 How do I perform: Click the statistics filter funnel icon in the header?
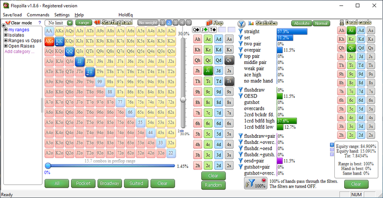(x=241, y=24)
